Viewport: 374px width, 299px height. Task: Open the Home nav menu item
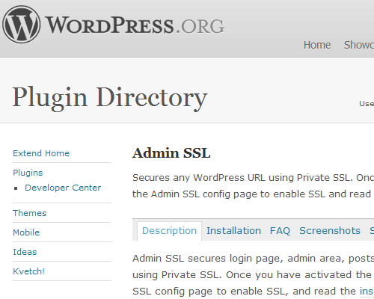coord(317,45)
